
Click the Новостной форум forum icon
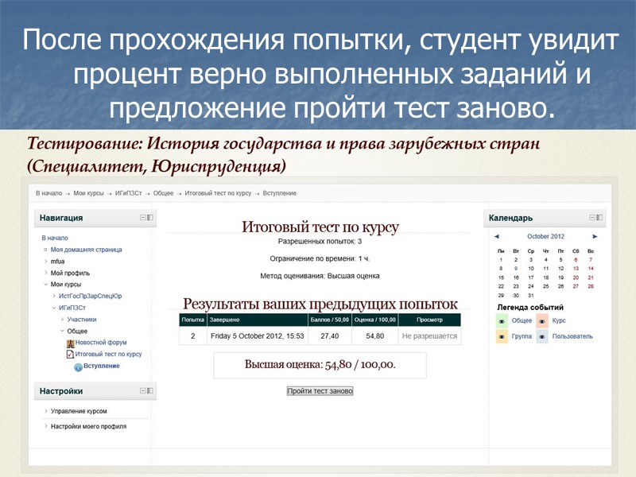click(x=70, y=343)
